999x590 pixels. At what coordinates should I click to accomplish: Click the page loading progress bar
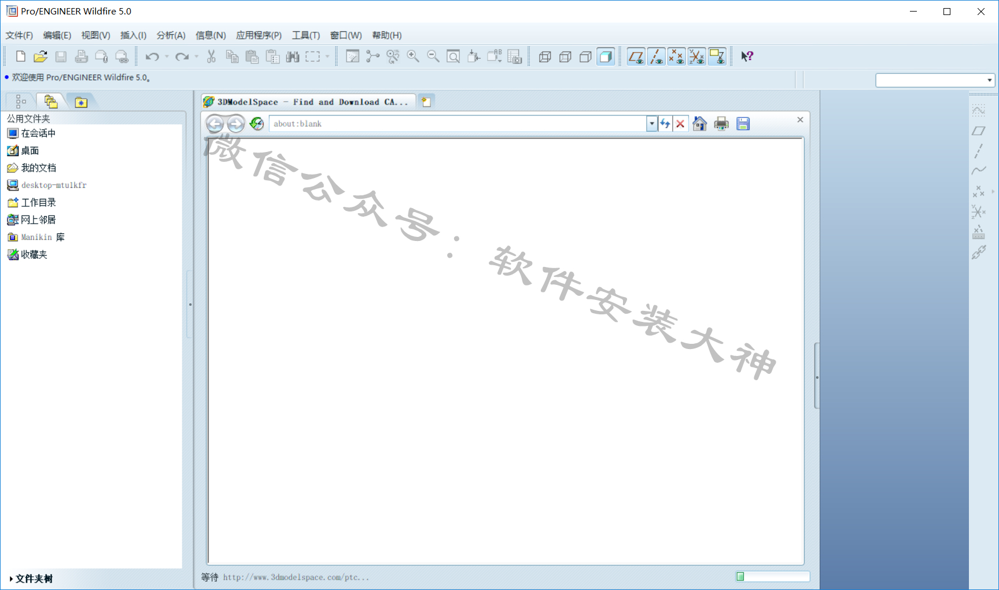(773, 576)
